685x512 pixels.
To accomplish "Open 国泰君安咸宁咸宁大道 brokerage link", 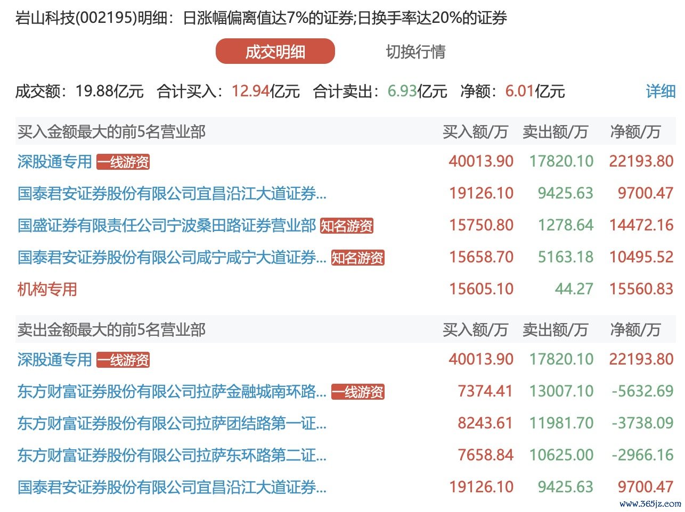I will click(172, 257).
